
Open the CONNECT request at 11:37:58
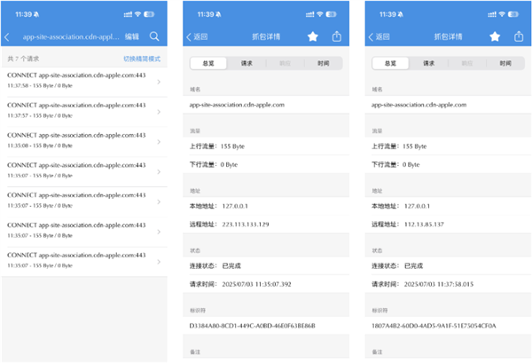pyautogui.click(x=84, y=82)
